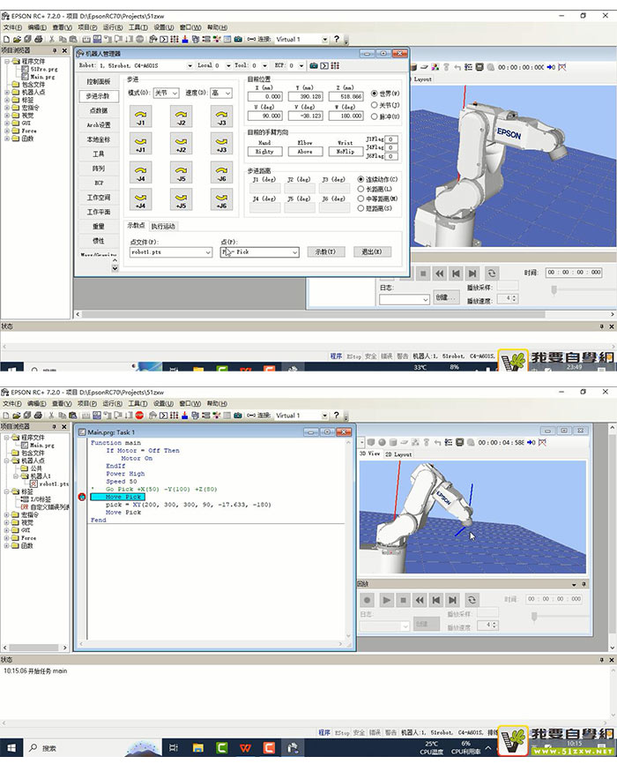Open the 日志 dropdown in upper playback panel
This screenshot has width=617, height=764.
405,299
